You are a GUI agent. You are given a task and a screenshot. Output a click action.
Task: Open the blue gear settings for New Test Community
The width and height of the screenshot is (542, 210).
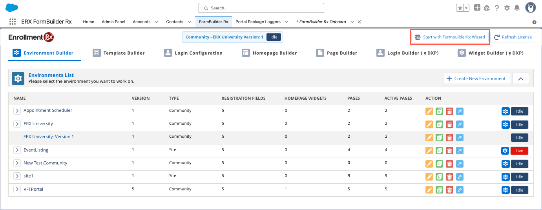505,164
